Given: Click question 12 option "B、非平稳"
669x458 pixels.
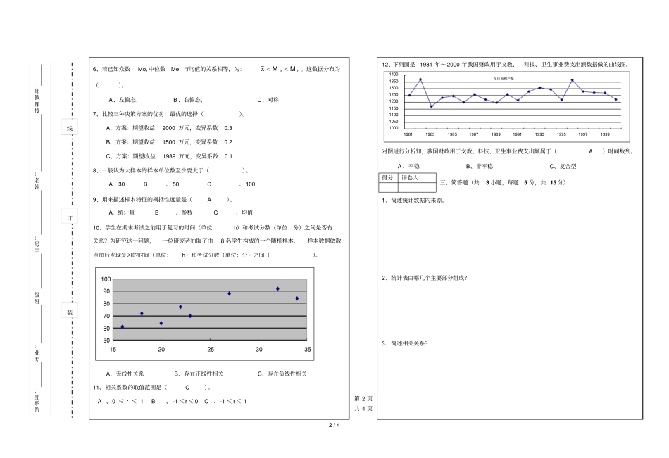Looking at the screenshot, I should (479, 166).
